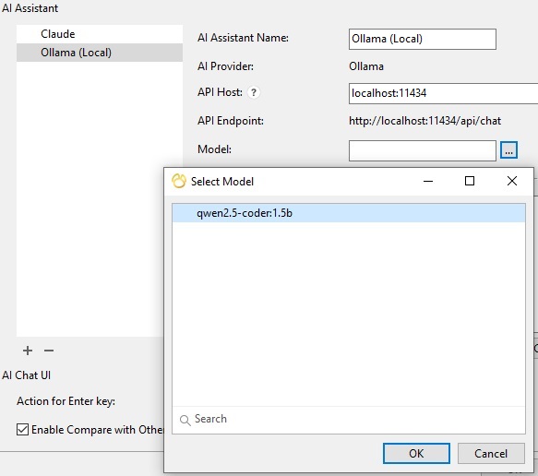Remove selected assistant with minus icon
Screen dimensions: 538x476
49,351
